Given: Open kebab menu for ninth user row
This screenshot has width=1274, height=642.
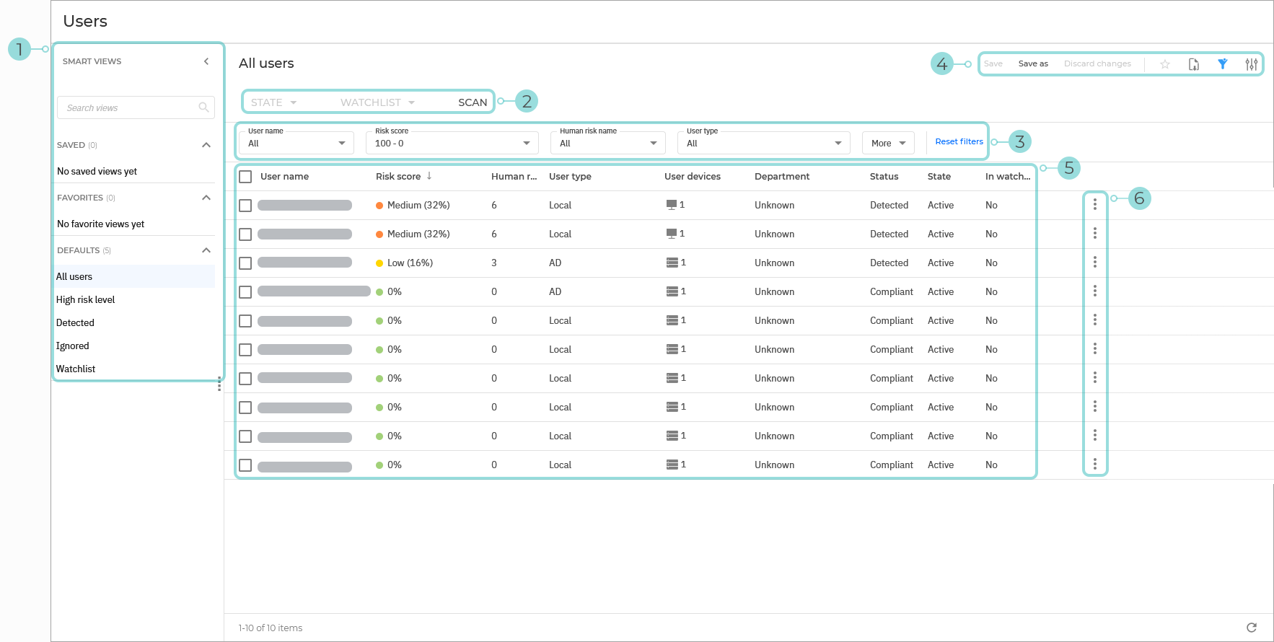Looking at the screenshot, I should tap(1095, 435).
